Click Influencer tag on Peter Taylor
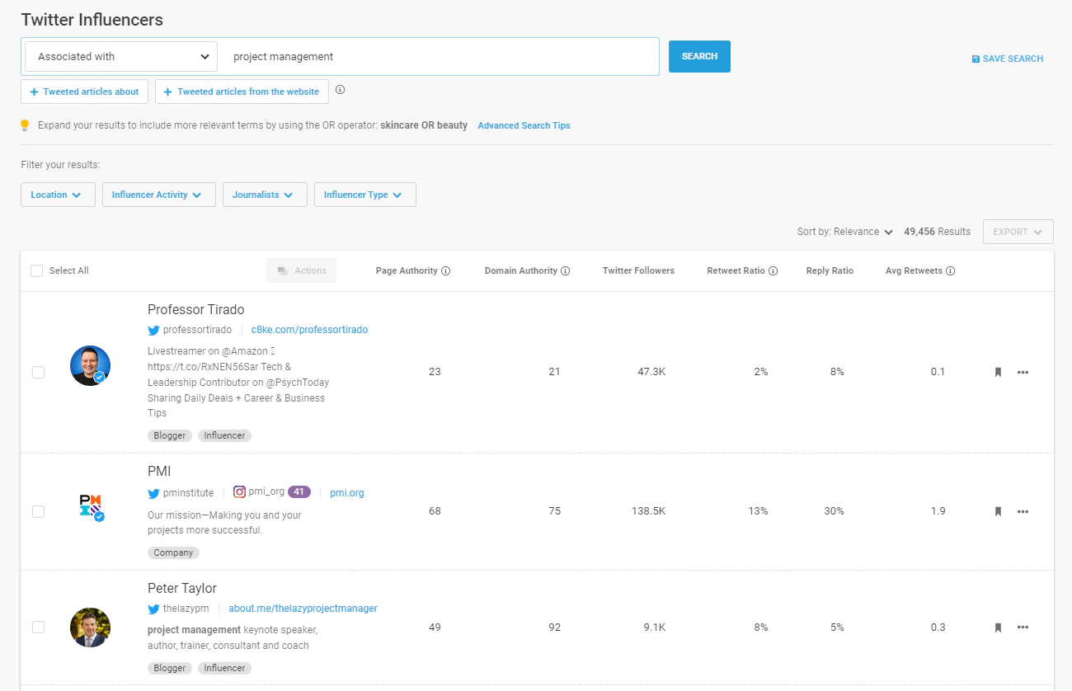The height and width of the screenshot is (691, 1072). [224, 668]
